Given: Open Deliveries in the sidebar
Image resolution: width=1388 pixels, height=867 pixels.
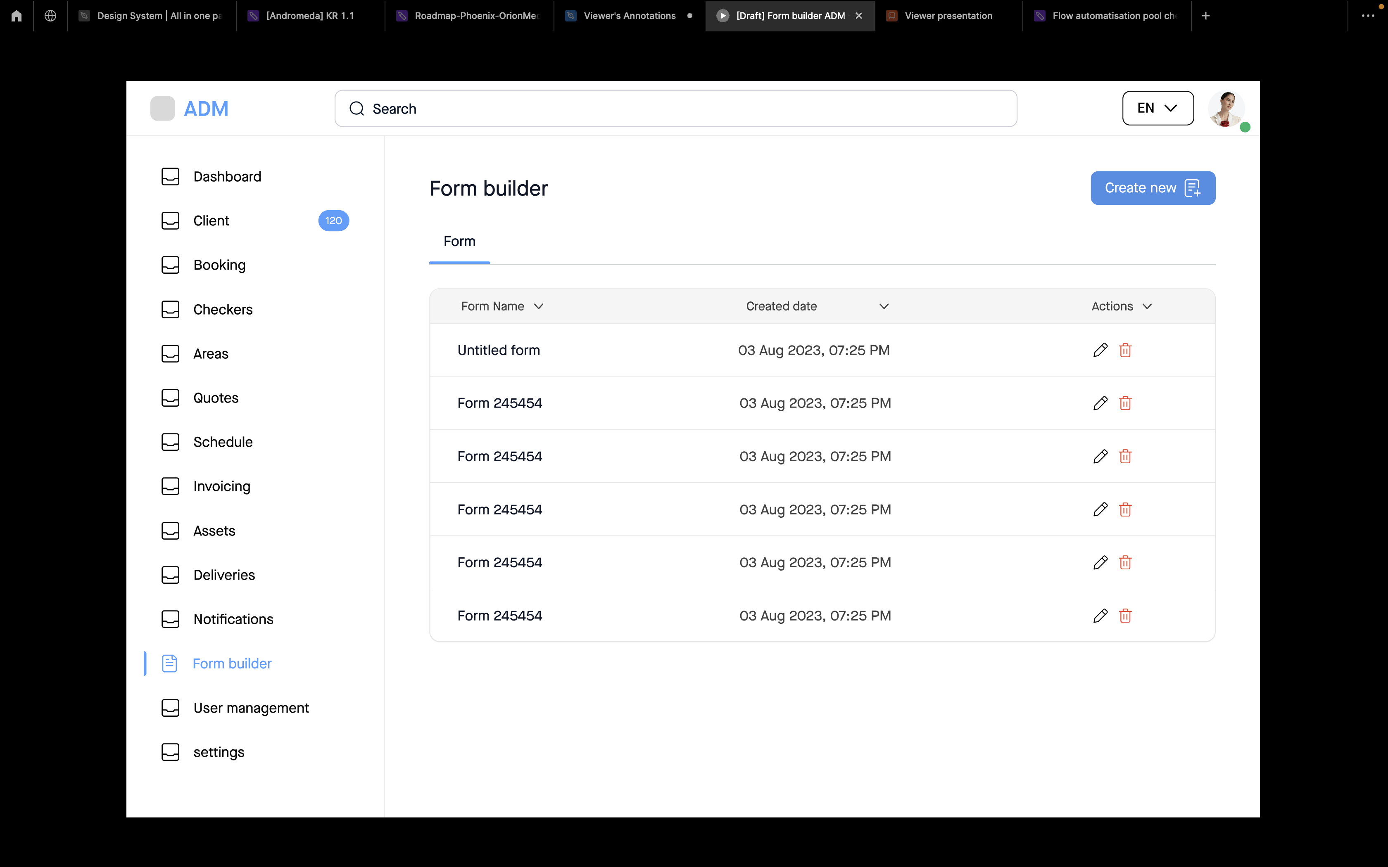Looking at the screenshot, I should tap(223, 575).
